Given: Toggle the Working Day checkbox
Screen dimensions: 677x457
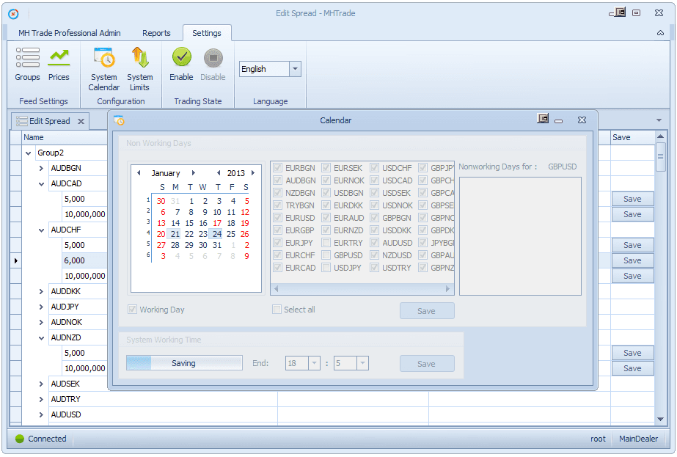Looking at the screenshot, I should 132,310.
